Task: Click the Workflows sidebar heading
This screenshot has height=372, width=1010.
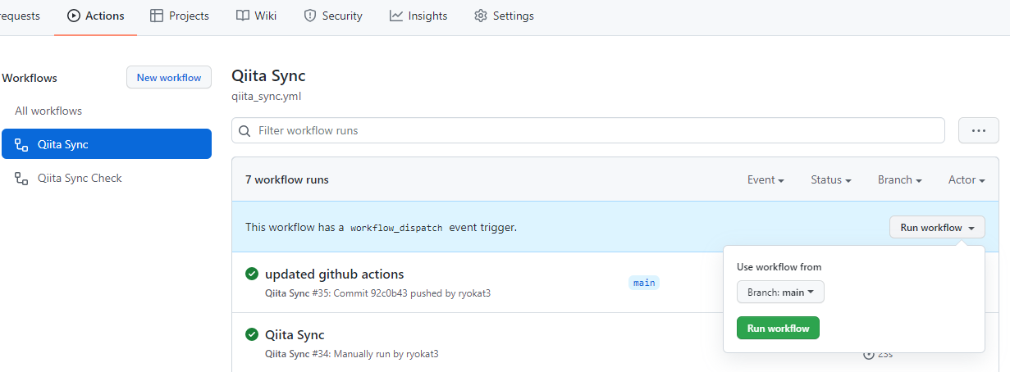Action: tap(30, 78)
